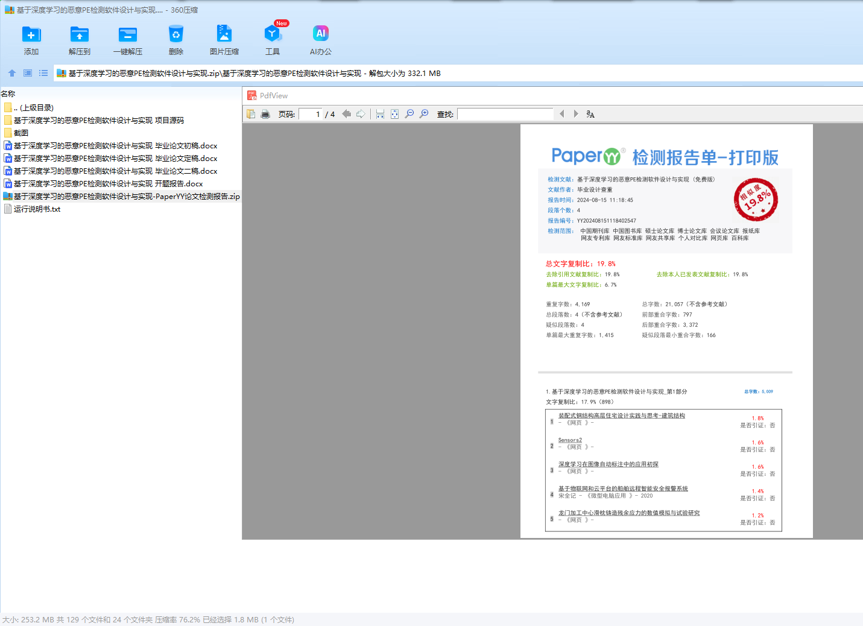
Task: Click the 解压到 (Extract to) icon
Action: pyautogui.click(x=80, y=40)
